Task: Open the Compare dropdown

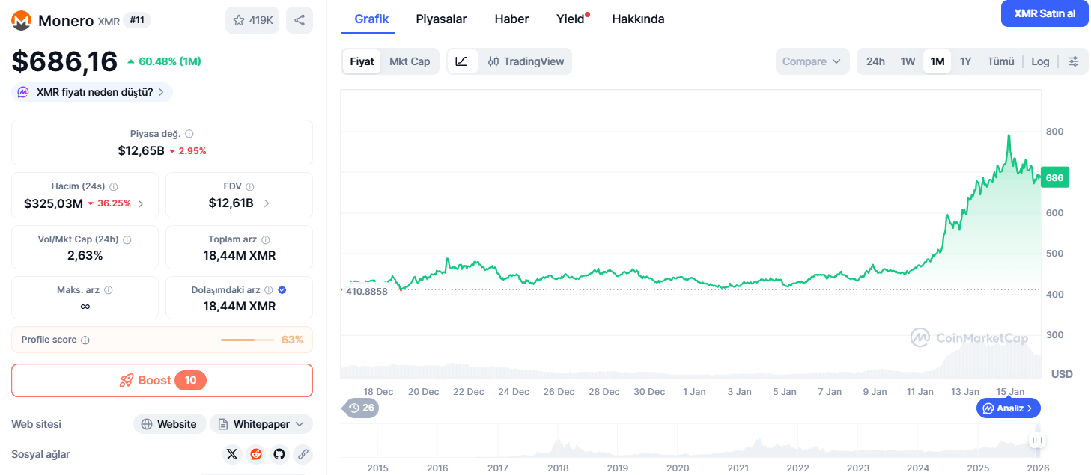Action: (x=812, y=61)
